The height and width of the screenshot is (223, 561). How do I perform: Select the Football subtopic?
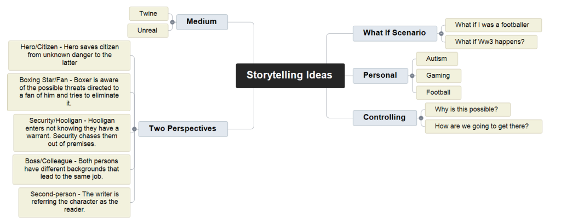(439, 93)
